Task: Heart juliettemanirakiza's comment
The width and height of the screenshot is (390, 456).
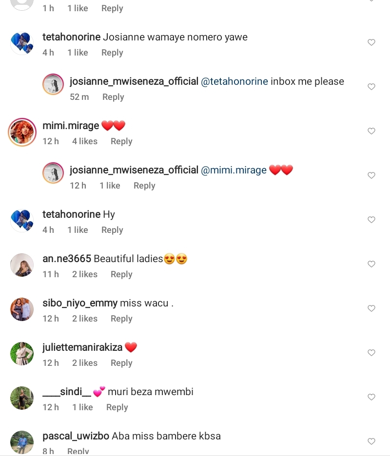Action: point(371,353)
